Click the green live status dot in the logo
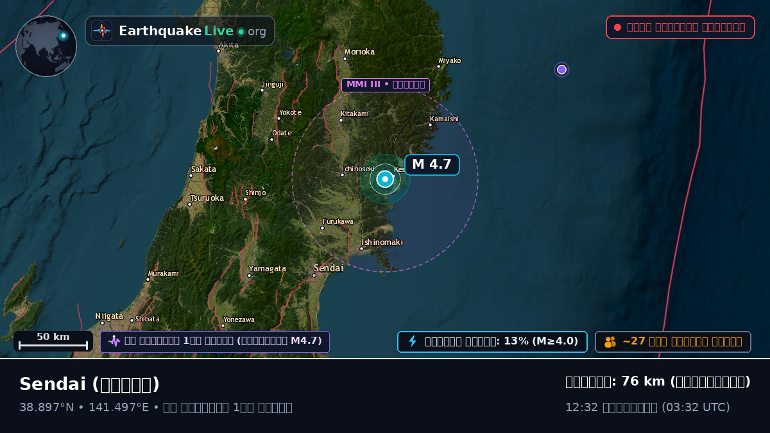The height and width of the screenshot is (433, 770). coord(241,31)
